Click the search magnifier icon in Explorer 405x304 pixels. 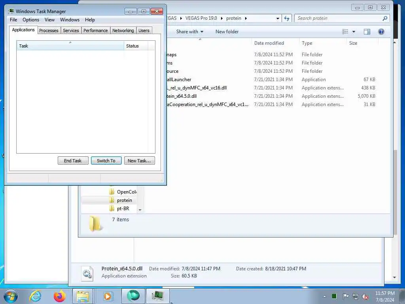(x=385, y=18)
